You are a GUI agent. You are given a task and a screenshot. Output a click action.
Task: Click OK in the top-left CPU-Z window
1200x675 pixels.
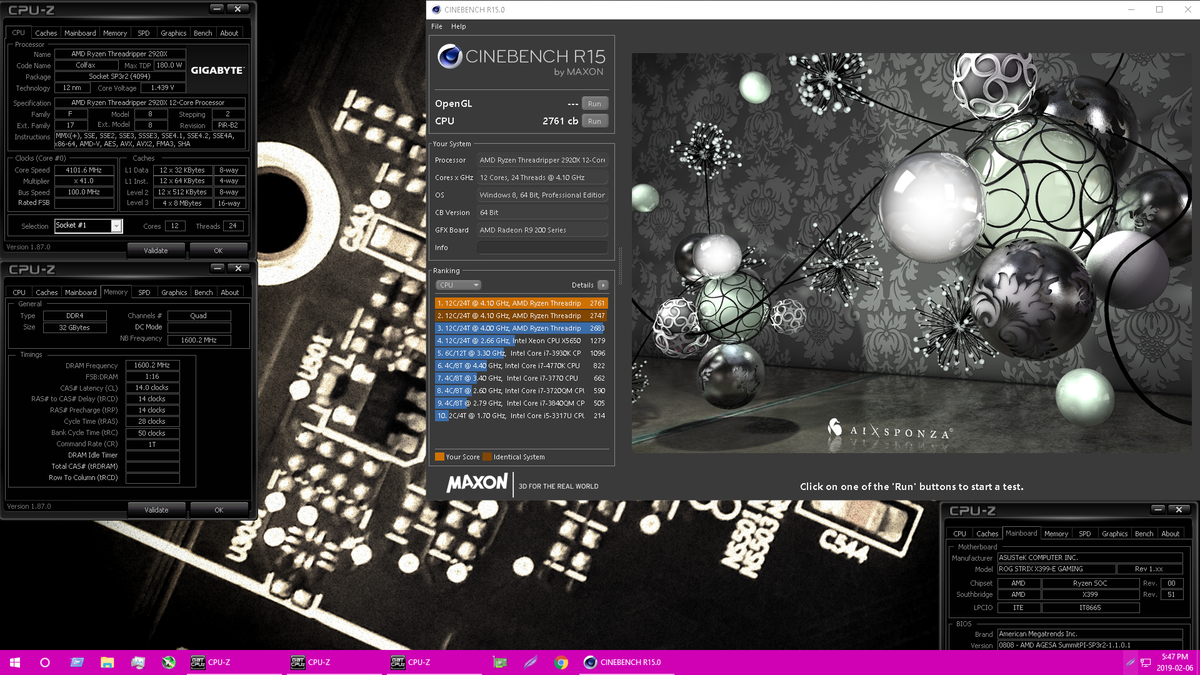pyautogui.click(x=218, y=251)
